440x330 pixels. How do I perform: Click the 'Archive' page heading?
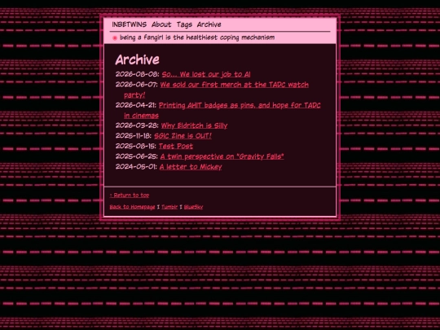[x=137, y=59]
